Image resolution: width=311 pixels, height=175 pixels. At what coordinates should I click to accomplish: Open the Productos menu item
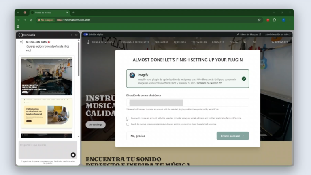(162, 42)
